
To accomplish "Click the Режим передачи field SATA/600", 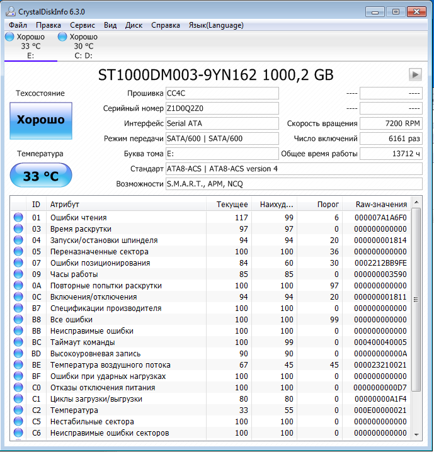I will tap(222, 138).
